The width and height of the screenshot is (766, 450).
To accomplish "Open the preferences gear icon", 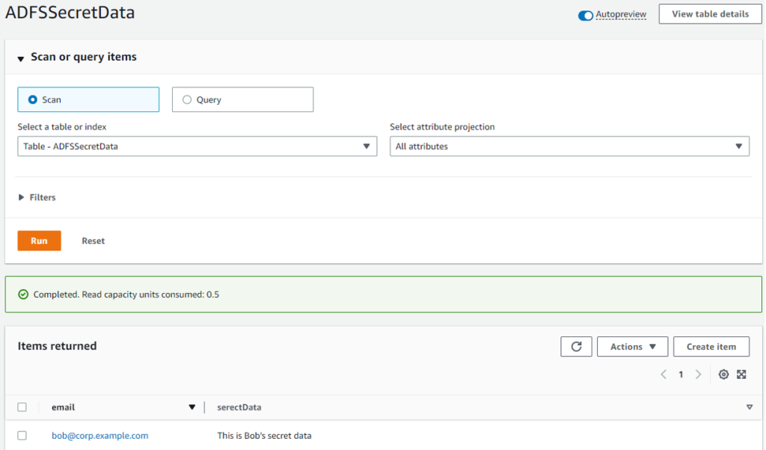I will tap(723, 374).
